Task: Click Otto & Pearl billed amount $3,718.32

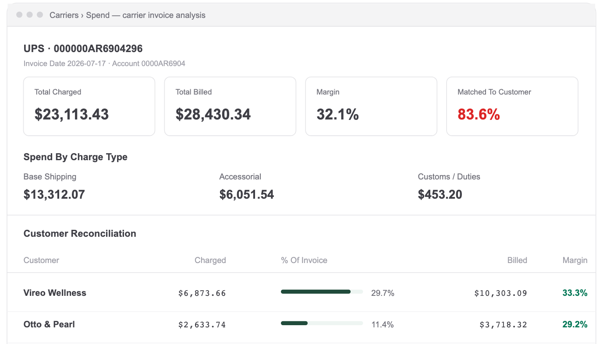Action: click(503, 325)
